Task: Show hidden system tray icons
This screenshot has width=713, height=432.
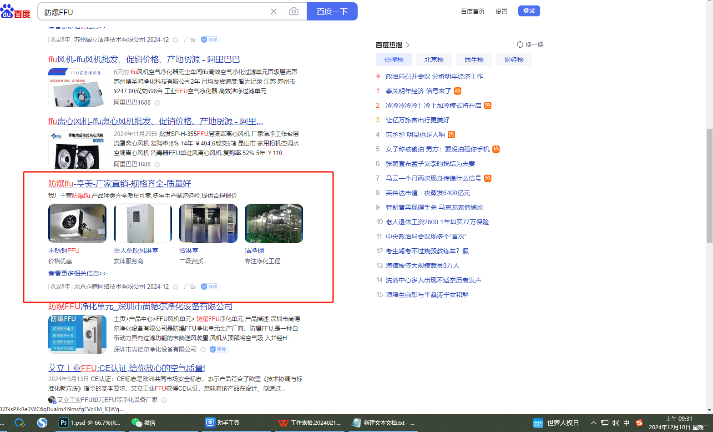Action: click(x=594, y=423)
